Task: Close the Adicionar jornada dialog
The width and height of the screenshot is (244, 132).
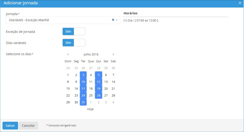Action: click(240, 3)
